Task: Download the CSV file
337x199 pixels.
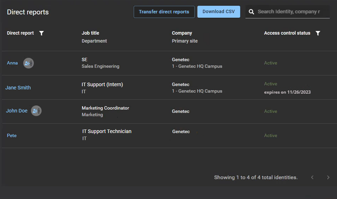Action: (x=218, y=12)
